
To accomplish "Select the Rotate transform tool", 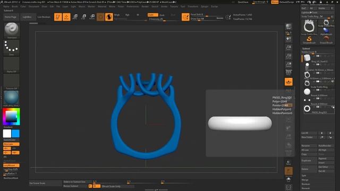I will point(92,17).
